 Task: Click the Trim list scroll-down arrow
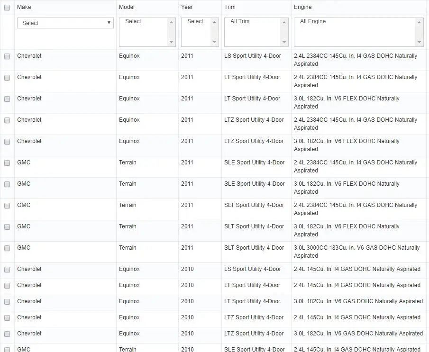[x=284, y=42]
